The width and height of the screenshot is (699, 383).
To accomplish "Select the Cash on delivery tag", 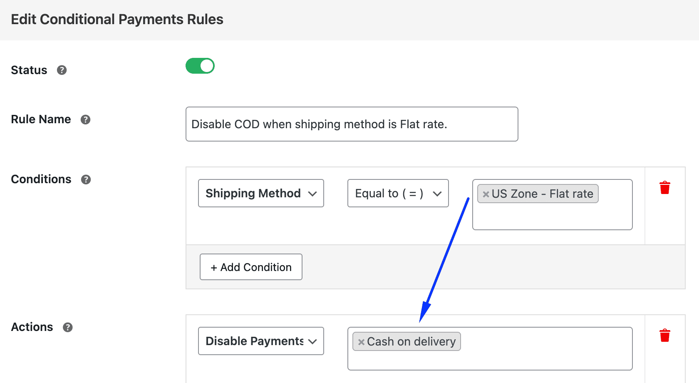I will point(411,342).
